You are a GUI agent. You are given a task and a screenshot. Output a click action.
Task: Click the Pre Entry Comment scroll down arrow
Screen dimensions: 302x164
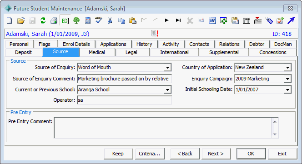[x=275, y=134]
